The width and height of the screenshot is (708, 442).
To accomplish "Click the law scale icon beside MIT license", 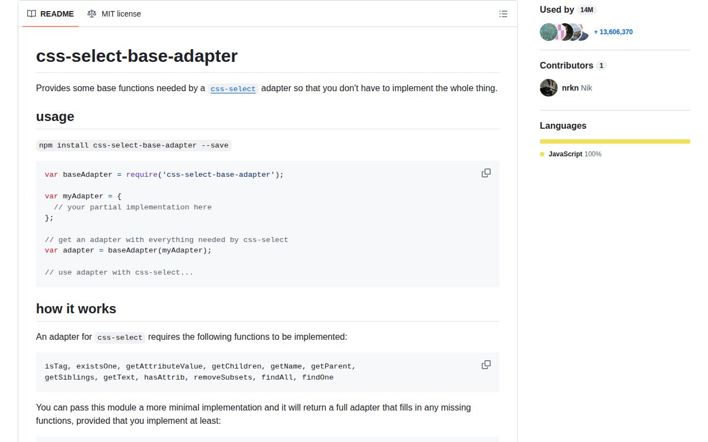I will [91, 14].
